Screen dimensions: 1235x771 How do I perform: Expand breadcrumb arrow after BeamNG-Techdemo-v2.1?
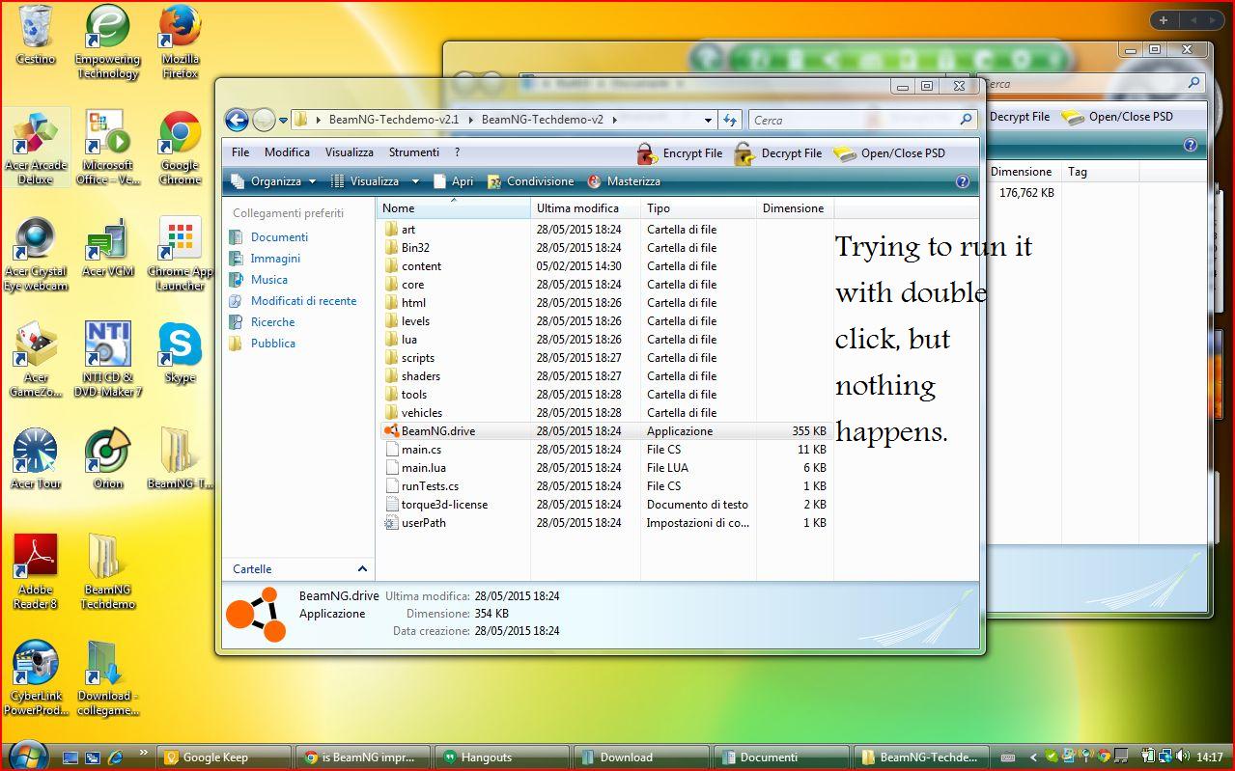469,121
